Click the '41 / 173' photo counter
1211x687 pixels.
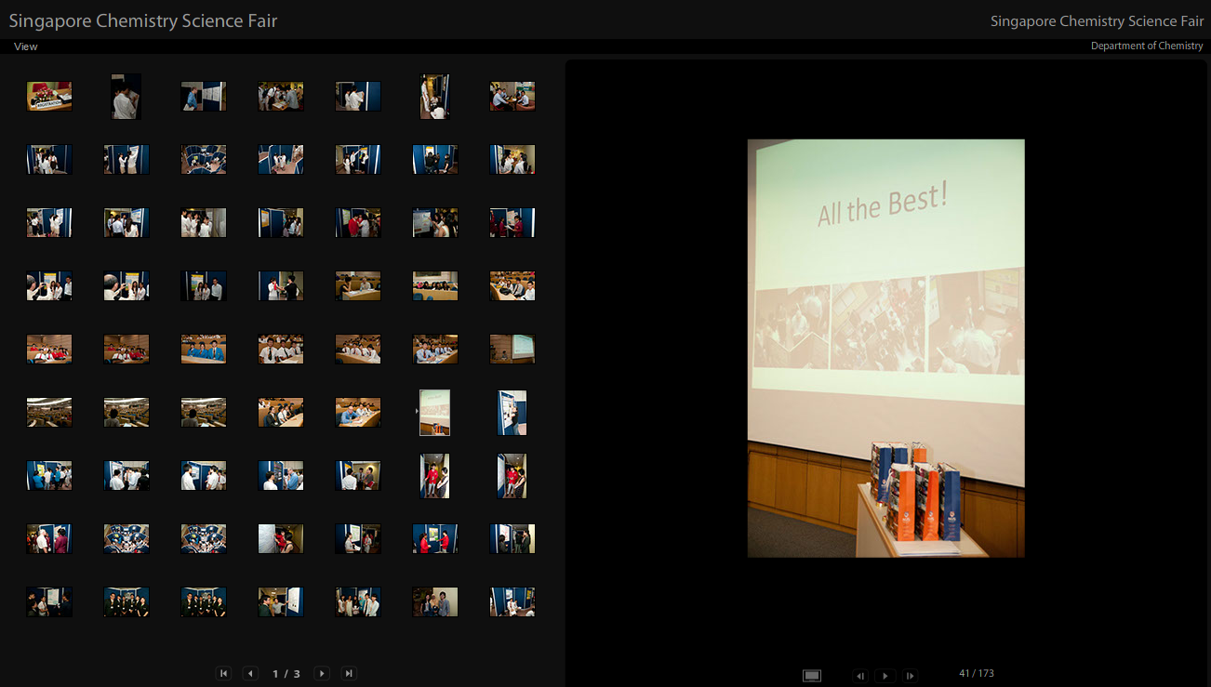click(977, 673)
